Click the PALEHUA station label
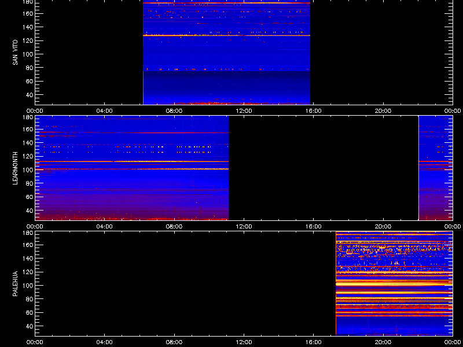This screenshot has height=347, width=463. coord(16,283)
